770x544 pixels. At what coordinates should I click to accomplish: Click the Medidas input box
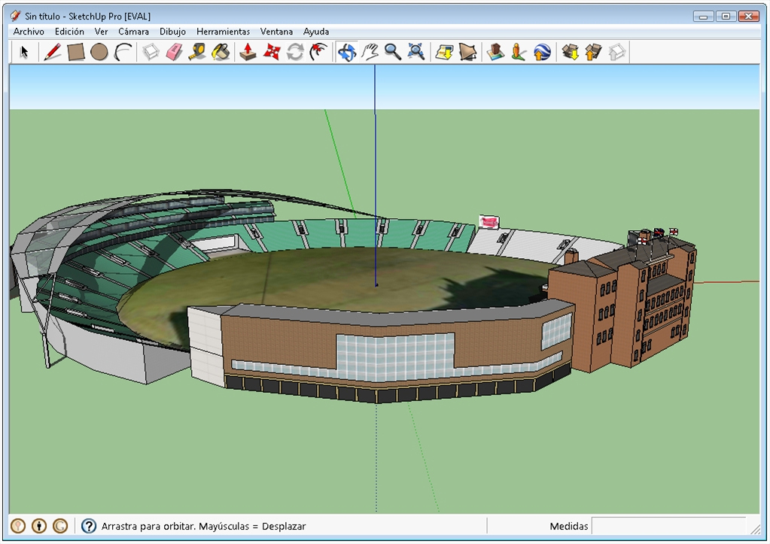pos(668,526)
